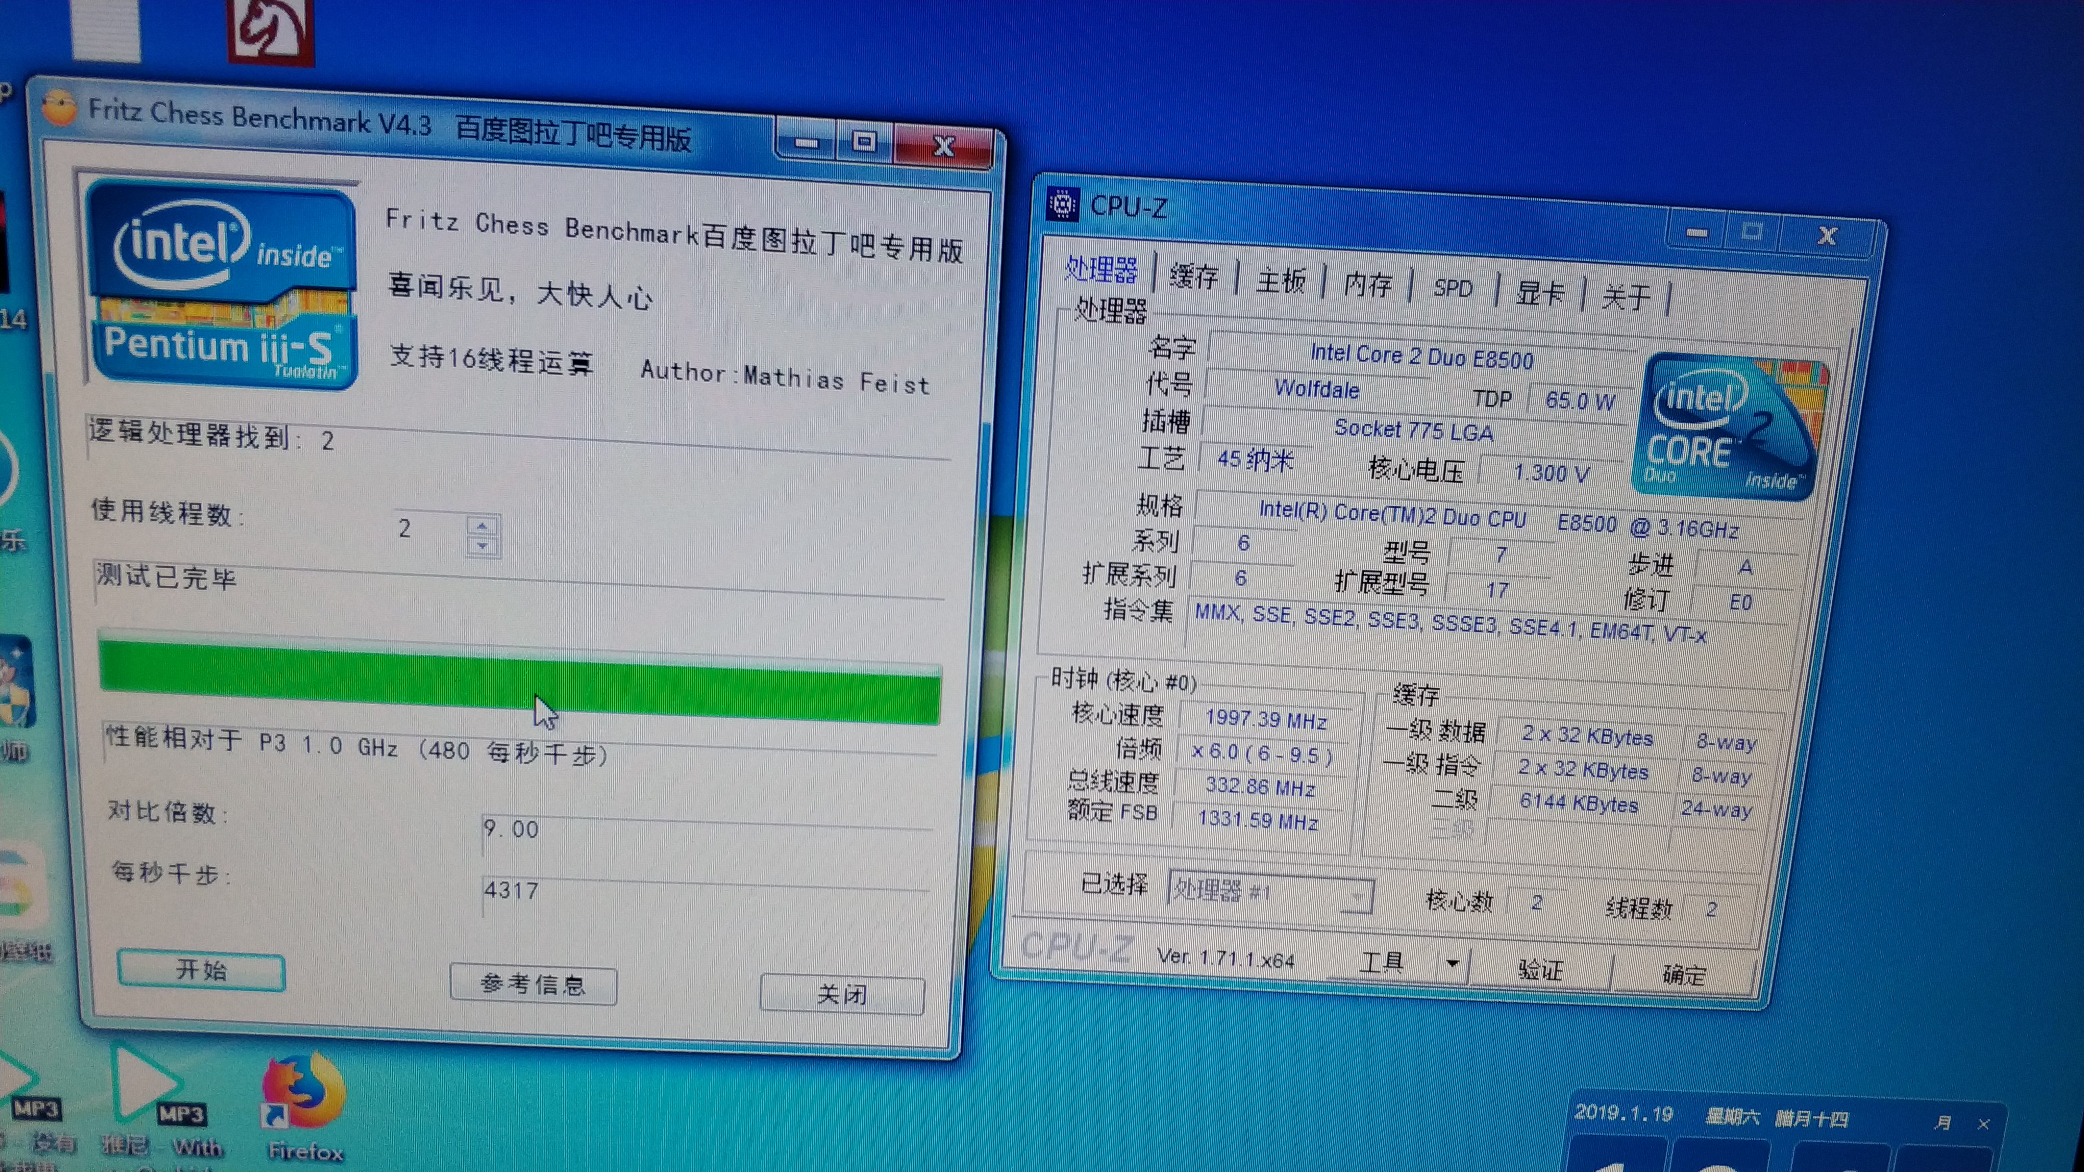Screen dimensions: 2084x1172
Task: Click the 月 button on the calendar gadget
Action: pyautogui.click(x=1943, y=1123)
